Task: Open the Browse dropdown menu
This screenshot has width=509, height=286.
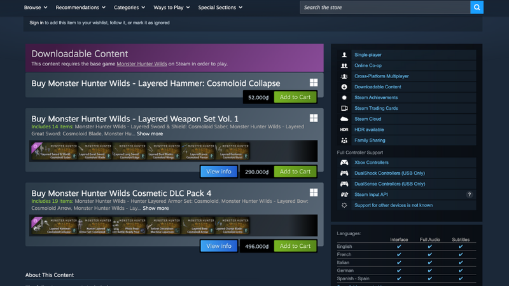Action: coord(36,7)
